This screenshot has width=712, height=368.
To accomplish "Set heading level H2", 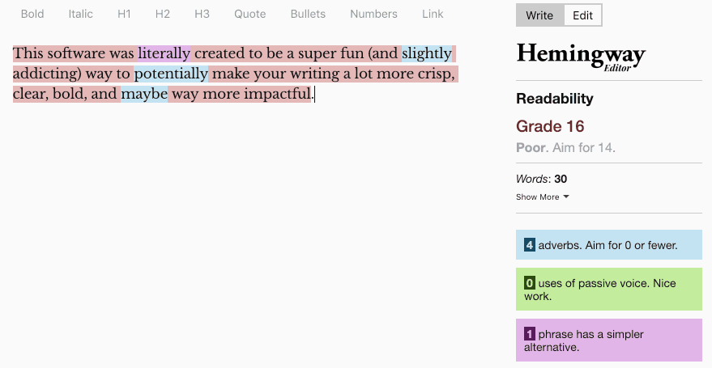I will (162, 14).
